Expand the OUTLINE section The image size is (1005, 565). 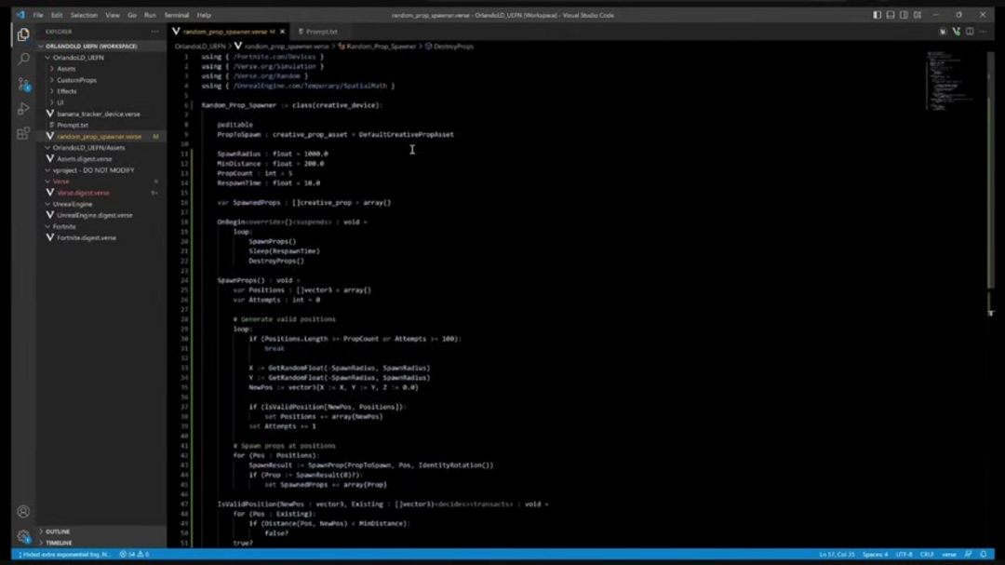(x=58, y=531)
